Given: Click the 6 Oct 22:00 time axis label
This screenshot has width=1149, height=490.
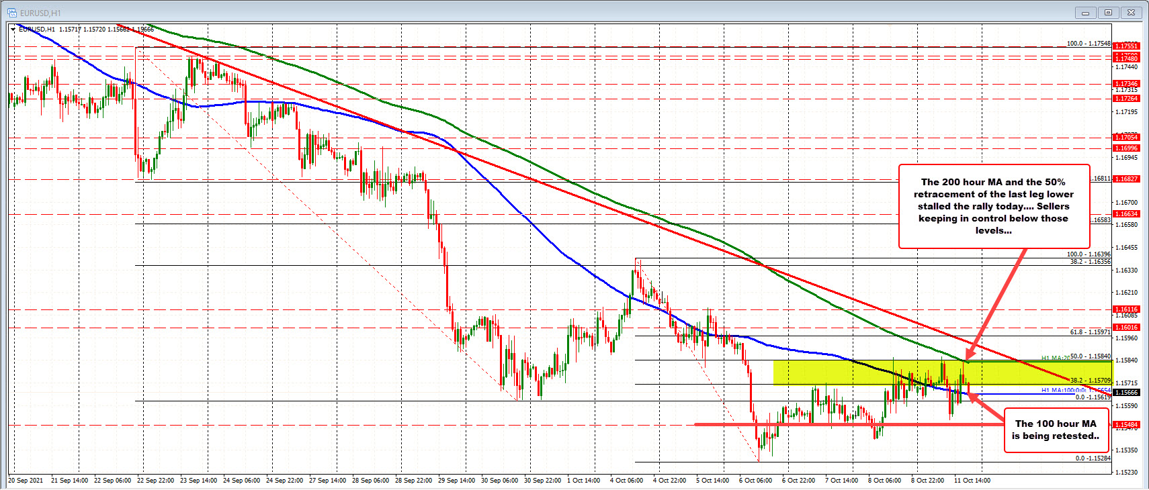Looking at the screenshot, I should pos(798,481).
